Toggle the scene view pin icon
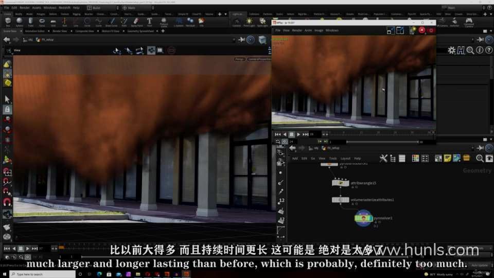This screenshot has width=494, height=278. pyautogui.click(x=242, y=40)
